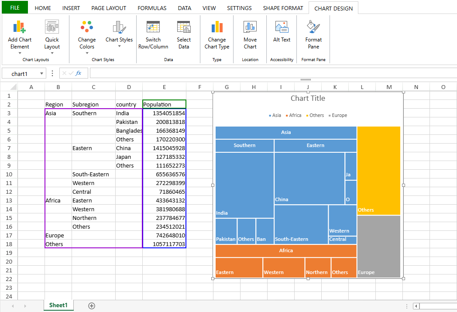Viewport: 457px width, 312px height.
Task: Click the Change Colors icon
Action: coord(87,27)
